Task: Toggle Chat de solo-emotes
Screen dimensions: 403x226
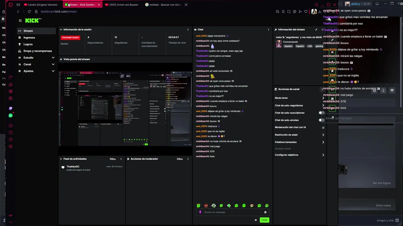Action: click(x=321, y=120)
